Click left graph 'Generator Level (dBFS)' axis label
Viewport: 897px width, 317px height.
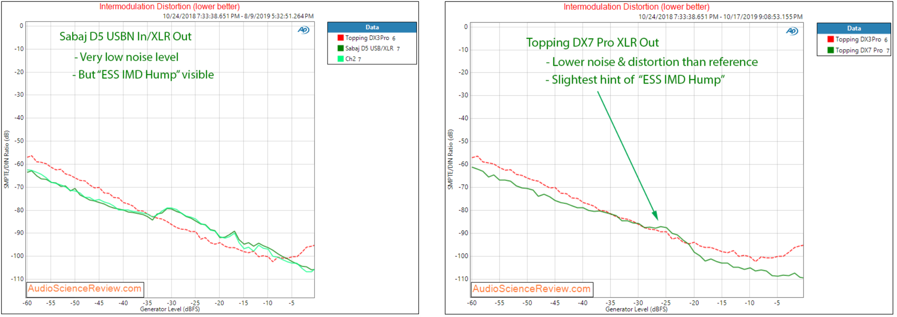(x=170, y=309)
